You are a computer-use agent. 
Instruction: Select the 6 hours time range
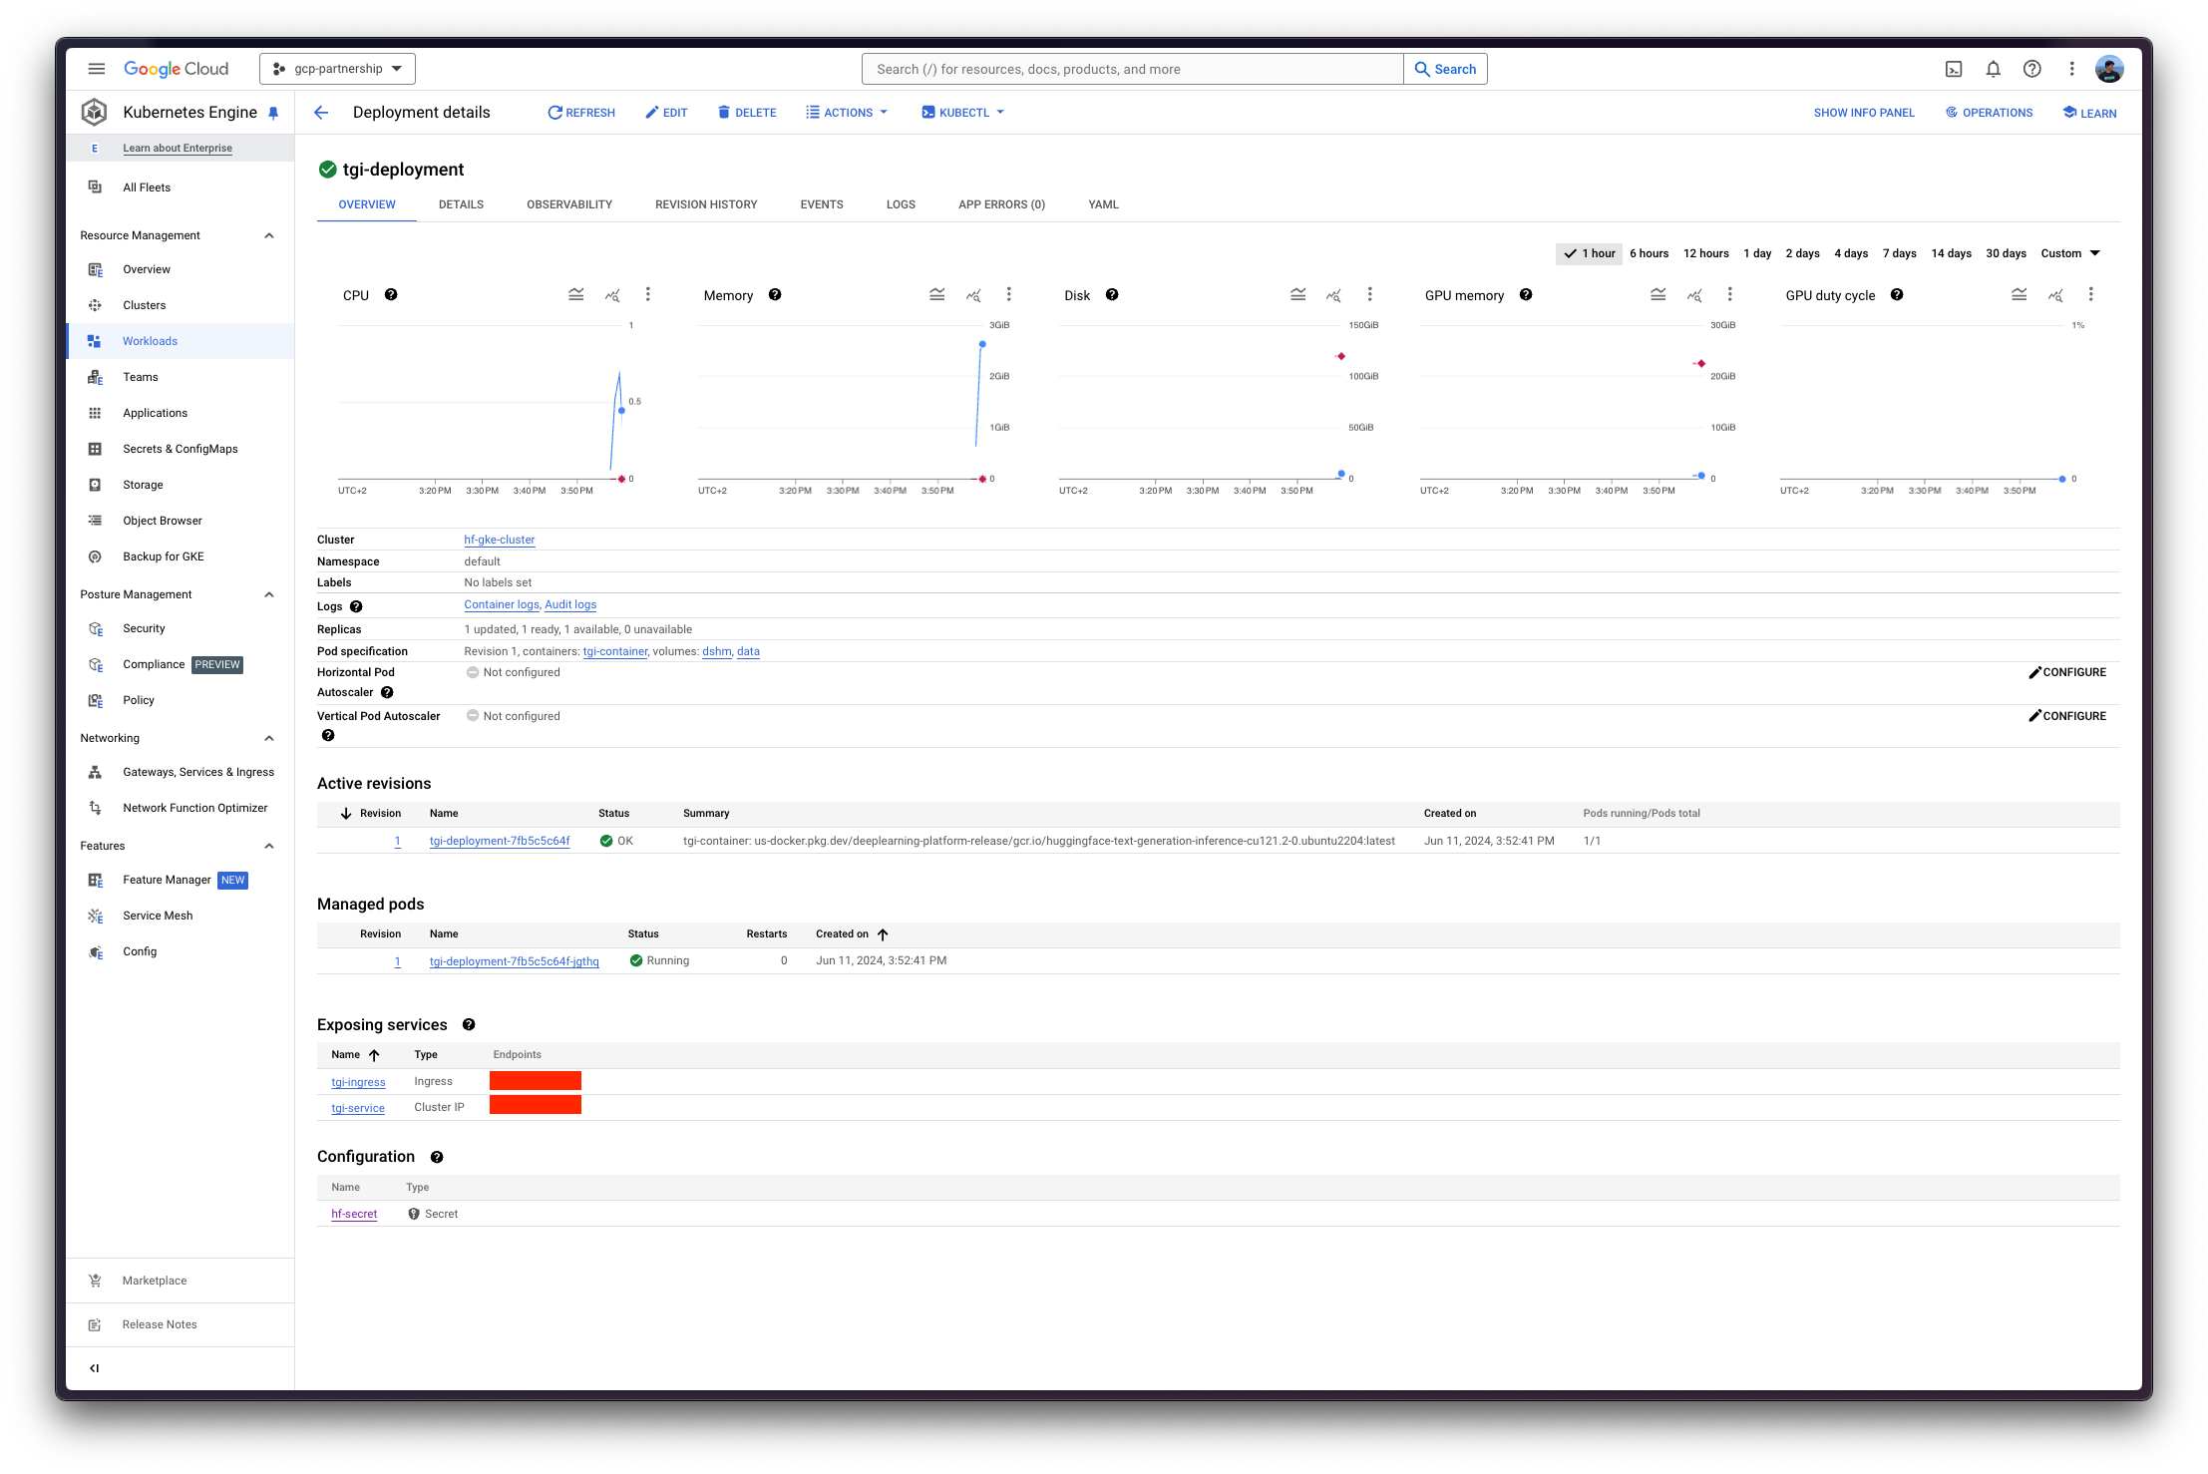1649,253
